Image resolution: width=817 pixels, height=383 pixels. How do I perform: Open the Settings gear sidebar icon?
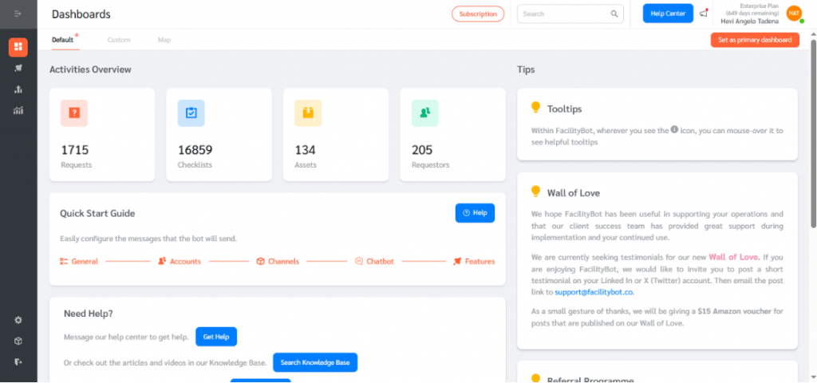tap(18, 320)
